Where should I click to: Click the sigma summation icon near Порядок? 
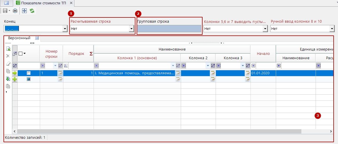click(x=91, y=54)
